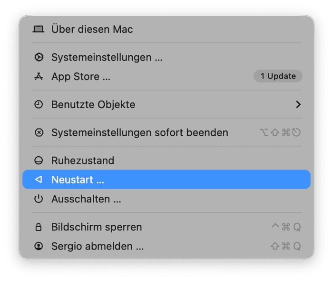Select Ausschalten to shut down
The image size is (333, 281).
86,199
